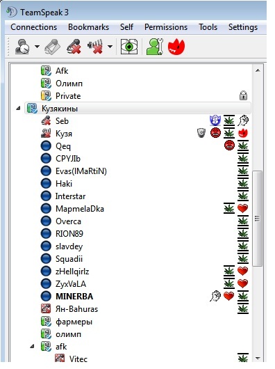The width and height of the screenshot is (275, 369).
Task: Click the heart icon on ZyxVaLA
Action: coord(243,283)
